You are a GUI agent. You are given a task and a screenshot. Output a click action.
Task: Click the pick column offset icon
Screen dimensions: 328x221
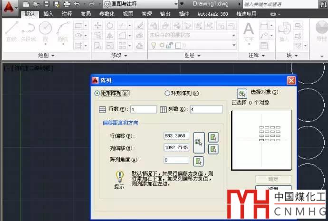pyautogui.click(x=213, y=149)
